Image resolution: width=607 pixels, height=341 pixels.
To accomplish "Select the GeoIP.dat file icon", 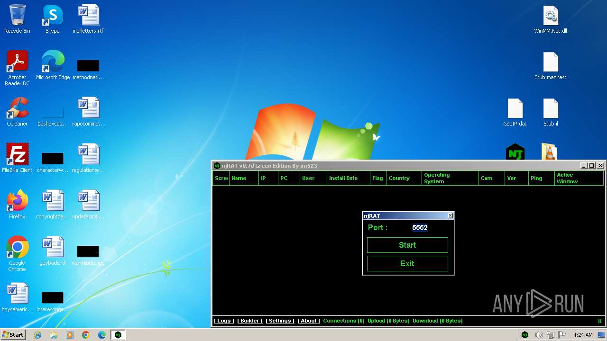I will (x=515, y=112).
